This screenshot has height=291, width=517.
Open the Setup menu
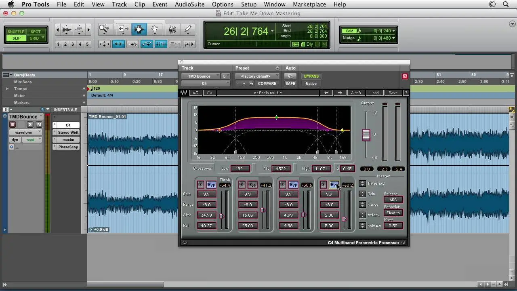[249, 4]
